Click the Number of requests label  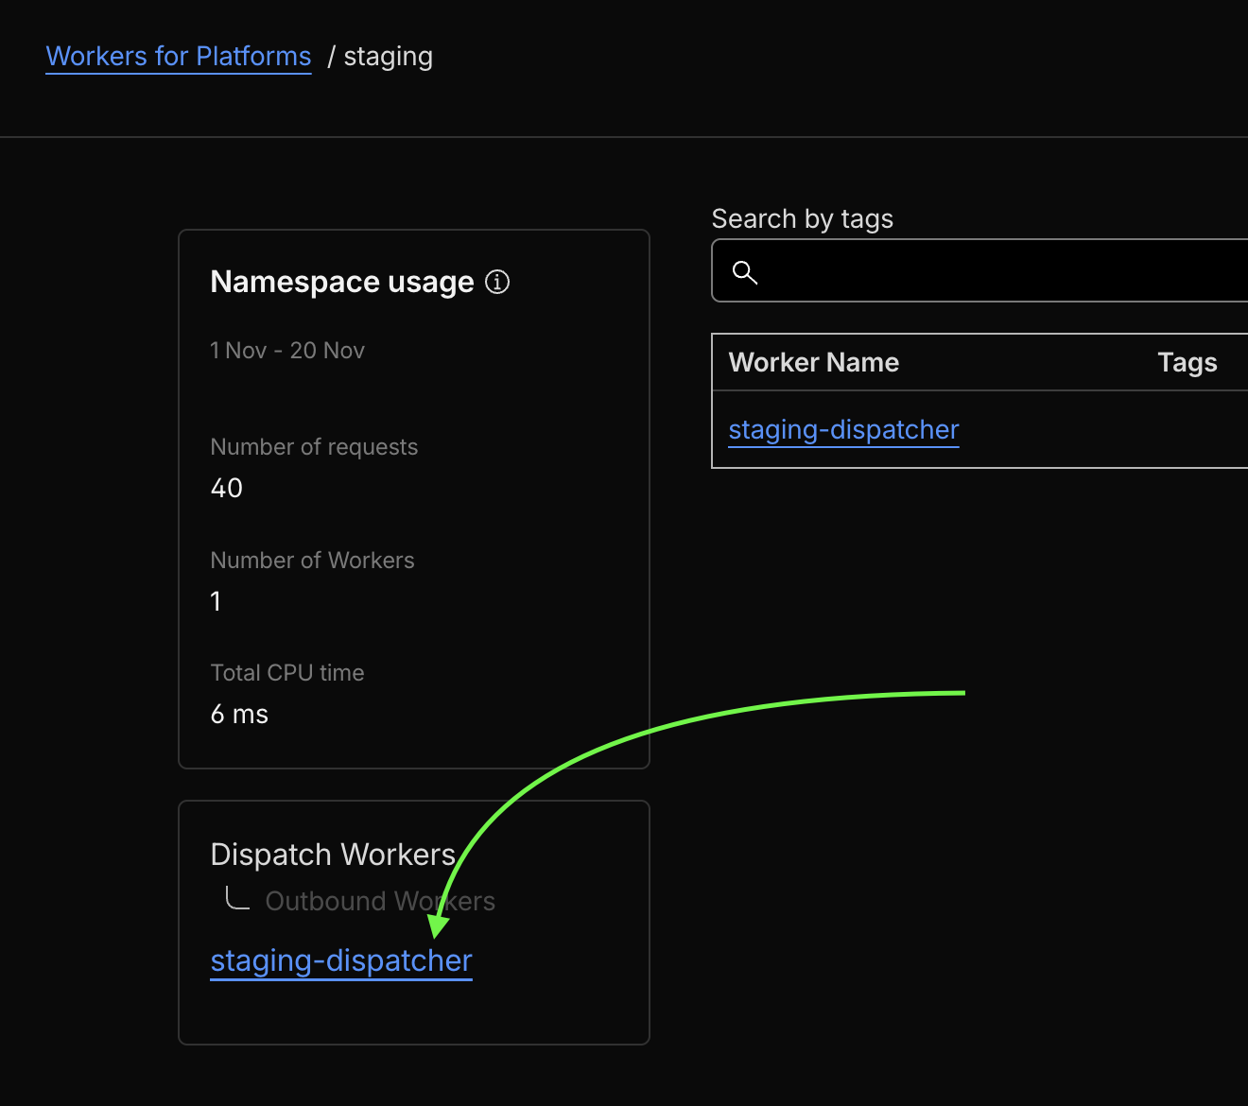point(314,447)
